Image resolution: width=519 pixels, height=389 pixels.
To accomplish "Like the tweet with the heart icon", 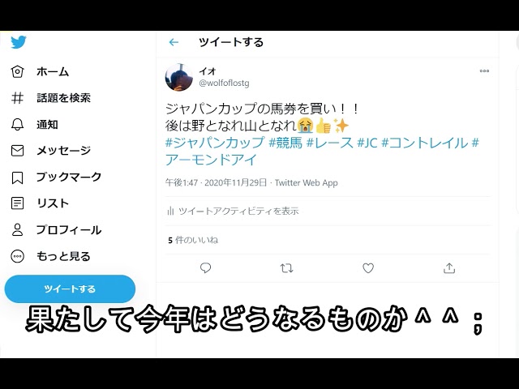I will pyautogui.click(x=368, y=268).
